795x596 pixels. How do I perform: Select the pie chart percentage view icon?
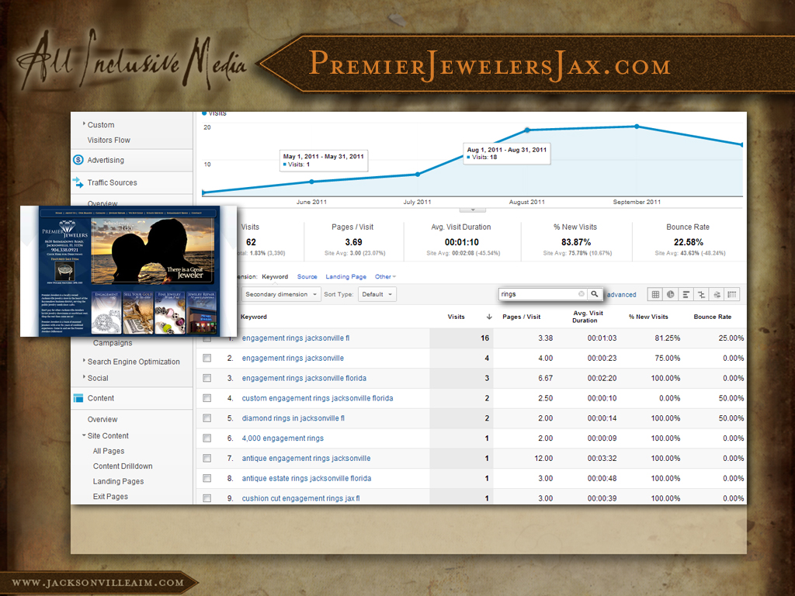click(x=671, y=294)
